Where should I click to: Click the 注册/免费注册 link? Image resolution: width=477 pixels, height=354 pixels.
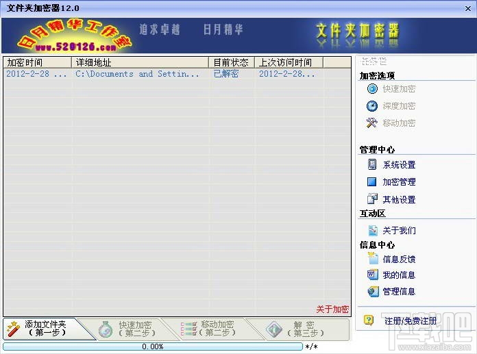411,320
